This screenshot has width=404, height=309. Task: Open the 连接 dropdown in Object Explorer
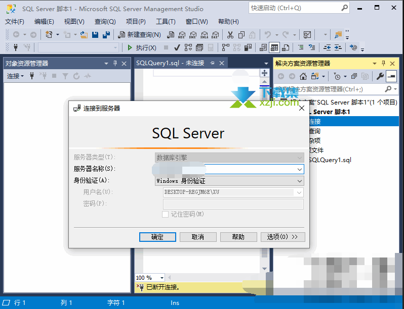click(x=15, y=76)
